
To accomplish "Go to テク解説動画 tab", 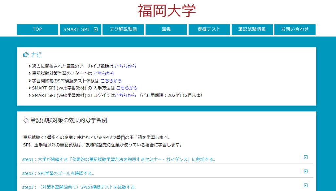I will click(x=123, y=29).
